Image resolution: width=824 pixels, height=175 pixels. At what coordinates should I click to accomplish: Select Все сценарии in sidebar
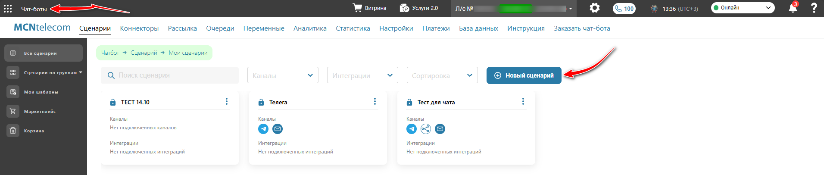point(44,53)
